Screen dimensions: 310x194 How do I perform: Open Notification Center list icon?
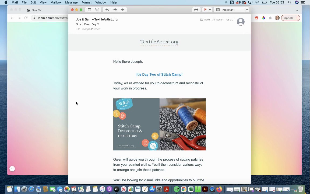pyautogui.click(x=303, y=2)
